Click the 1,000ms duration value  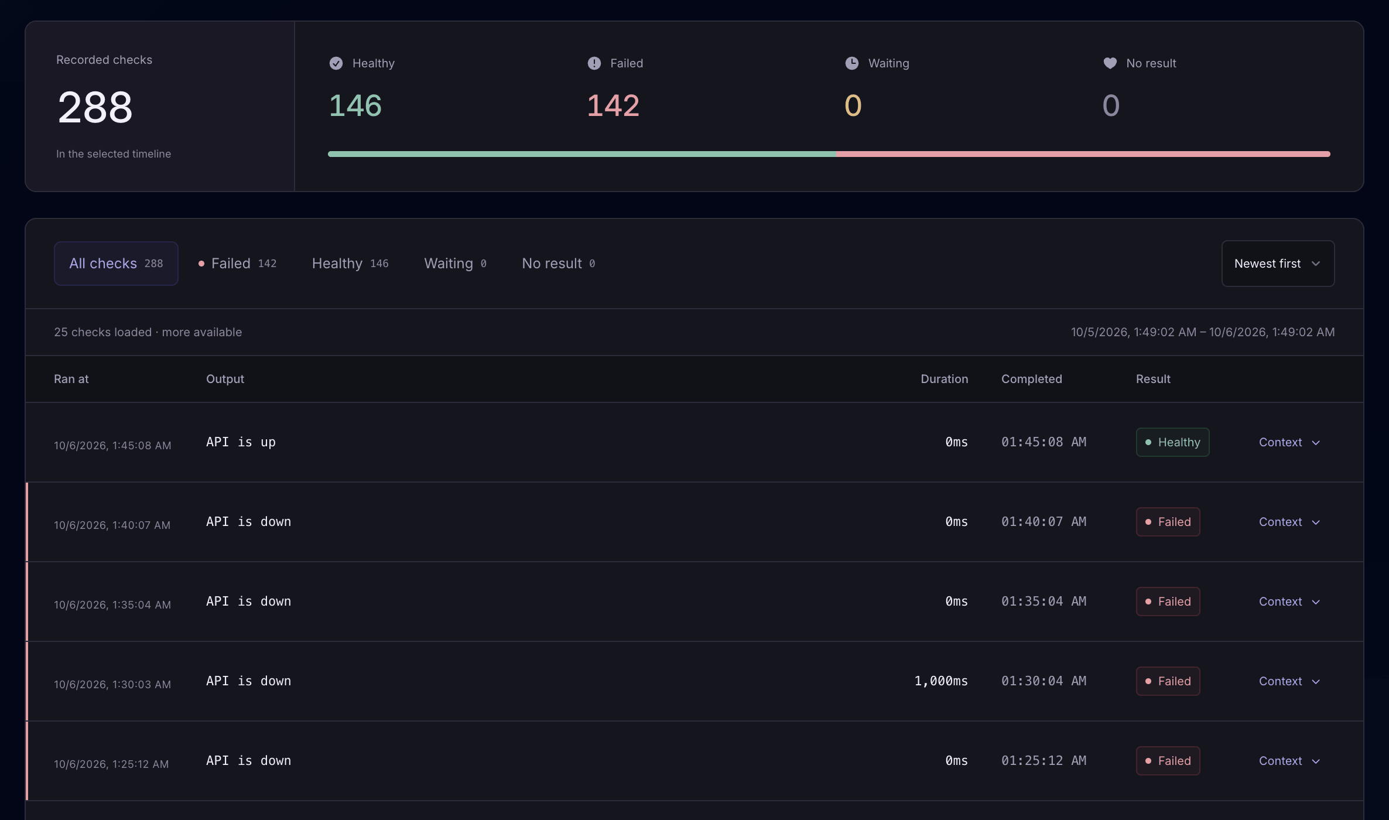[941, 681]
